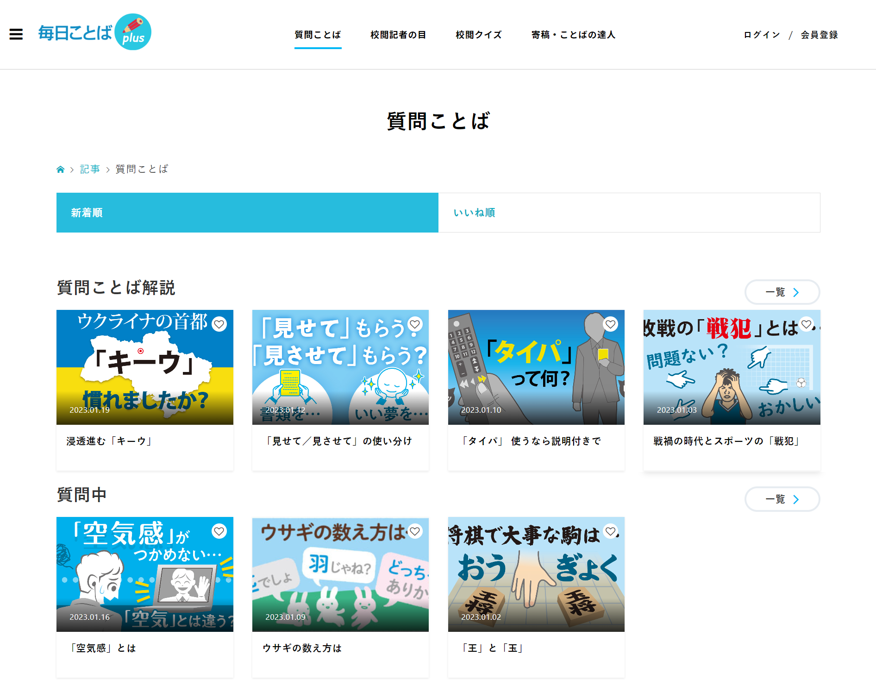Toggle favorite on the 空気感 card

(x=219, y=532)
